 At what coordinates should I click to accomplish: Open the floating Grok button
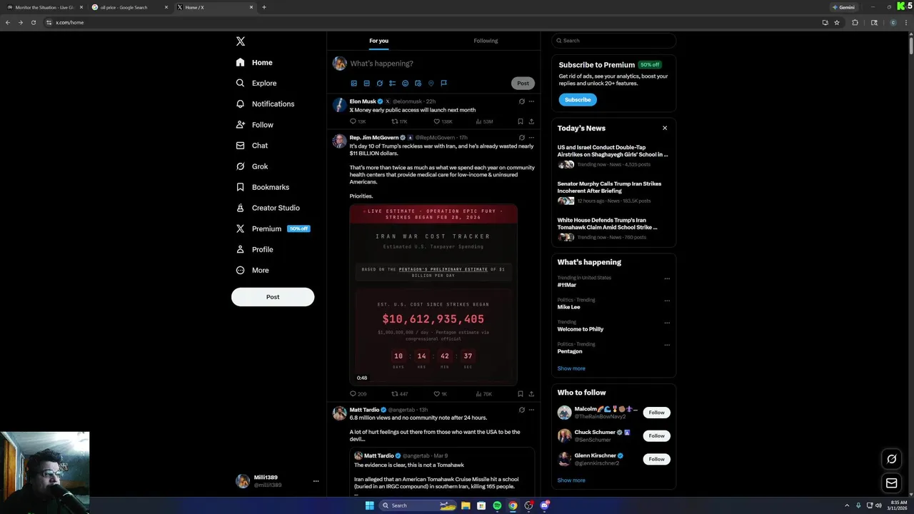click(x=891, y=459)
